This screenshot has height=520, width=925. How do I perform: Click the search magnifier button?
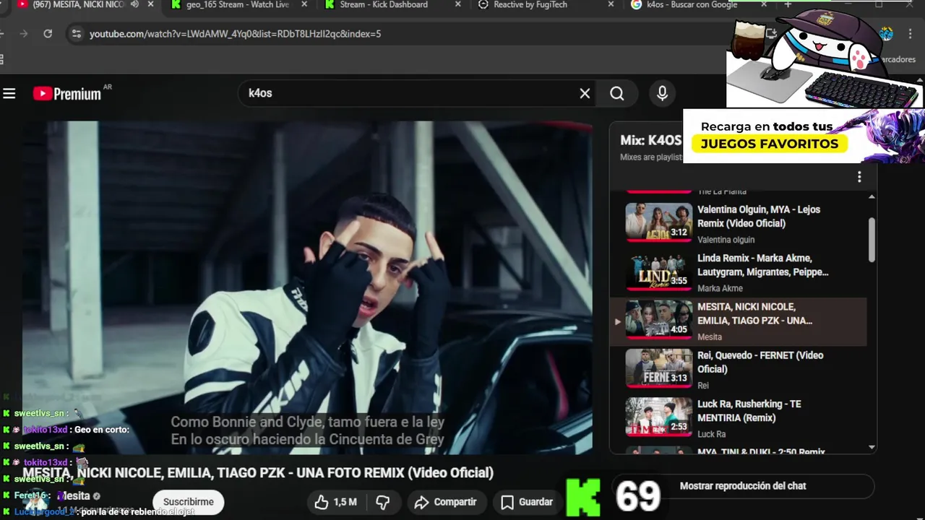pyautogui.click(x=616, y=93)
